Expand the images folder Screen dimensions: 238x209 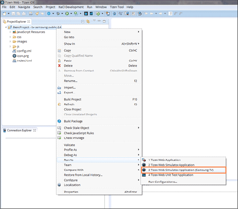click(x=10, y=42)
